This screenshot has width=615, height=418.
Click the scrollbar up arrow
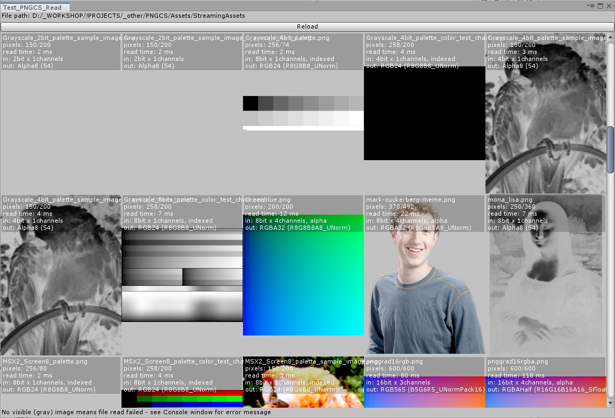pos(610,37)
